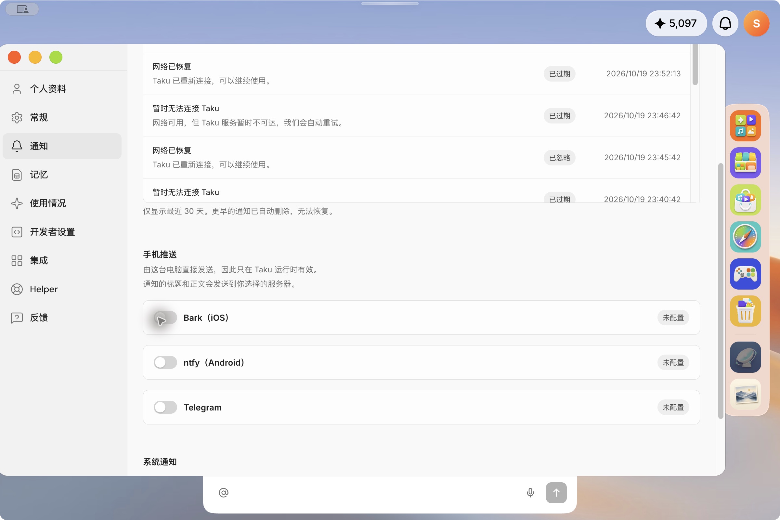Click the timestamp 2026/10/19 23:46:42
The image size is (780, 520).
click(x=642, y=116)
